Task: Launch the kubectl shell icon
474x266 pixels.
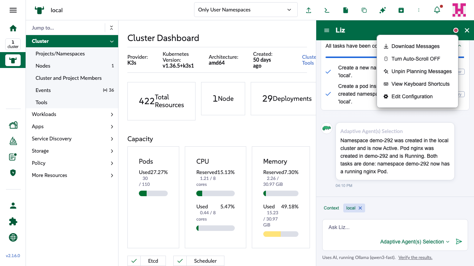Action: 327,10
